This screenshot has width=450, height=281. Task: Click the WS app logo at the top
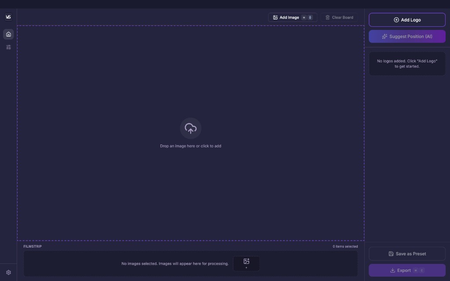click(8, 17)
